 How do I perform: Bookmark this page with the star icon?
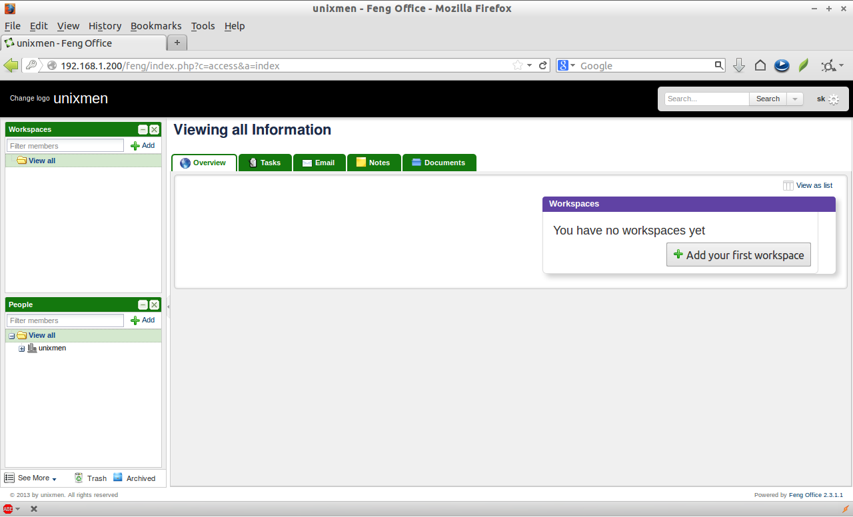coord(518,65)
